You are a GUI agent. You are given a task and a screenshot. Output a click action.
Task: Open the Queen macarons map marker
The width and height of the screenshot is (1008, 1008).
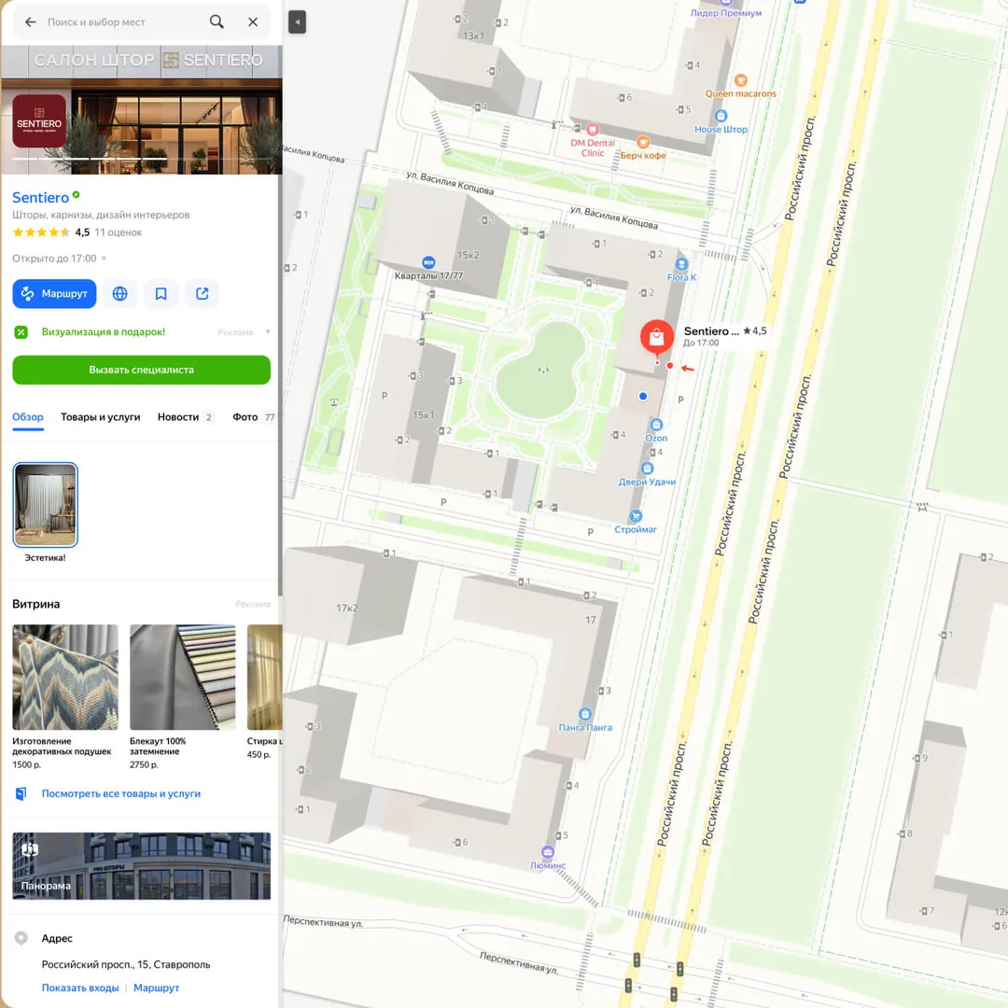pyautogui.click(x=740, y=80)
